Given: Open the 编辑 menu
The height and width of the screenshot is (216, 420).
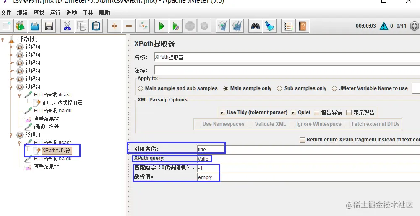Looking at the screenshot, I should pos(22,13).
